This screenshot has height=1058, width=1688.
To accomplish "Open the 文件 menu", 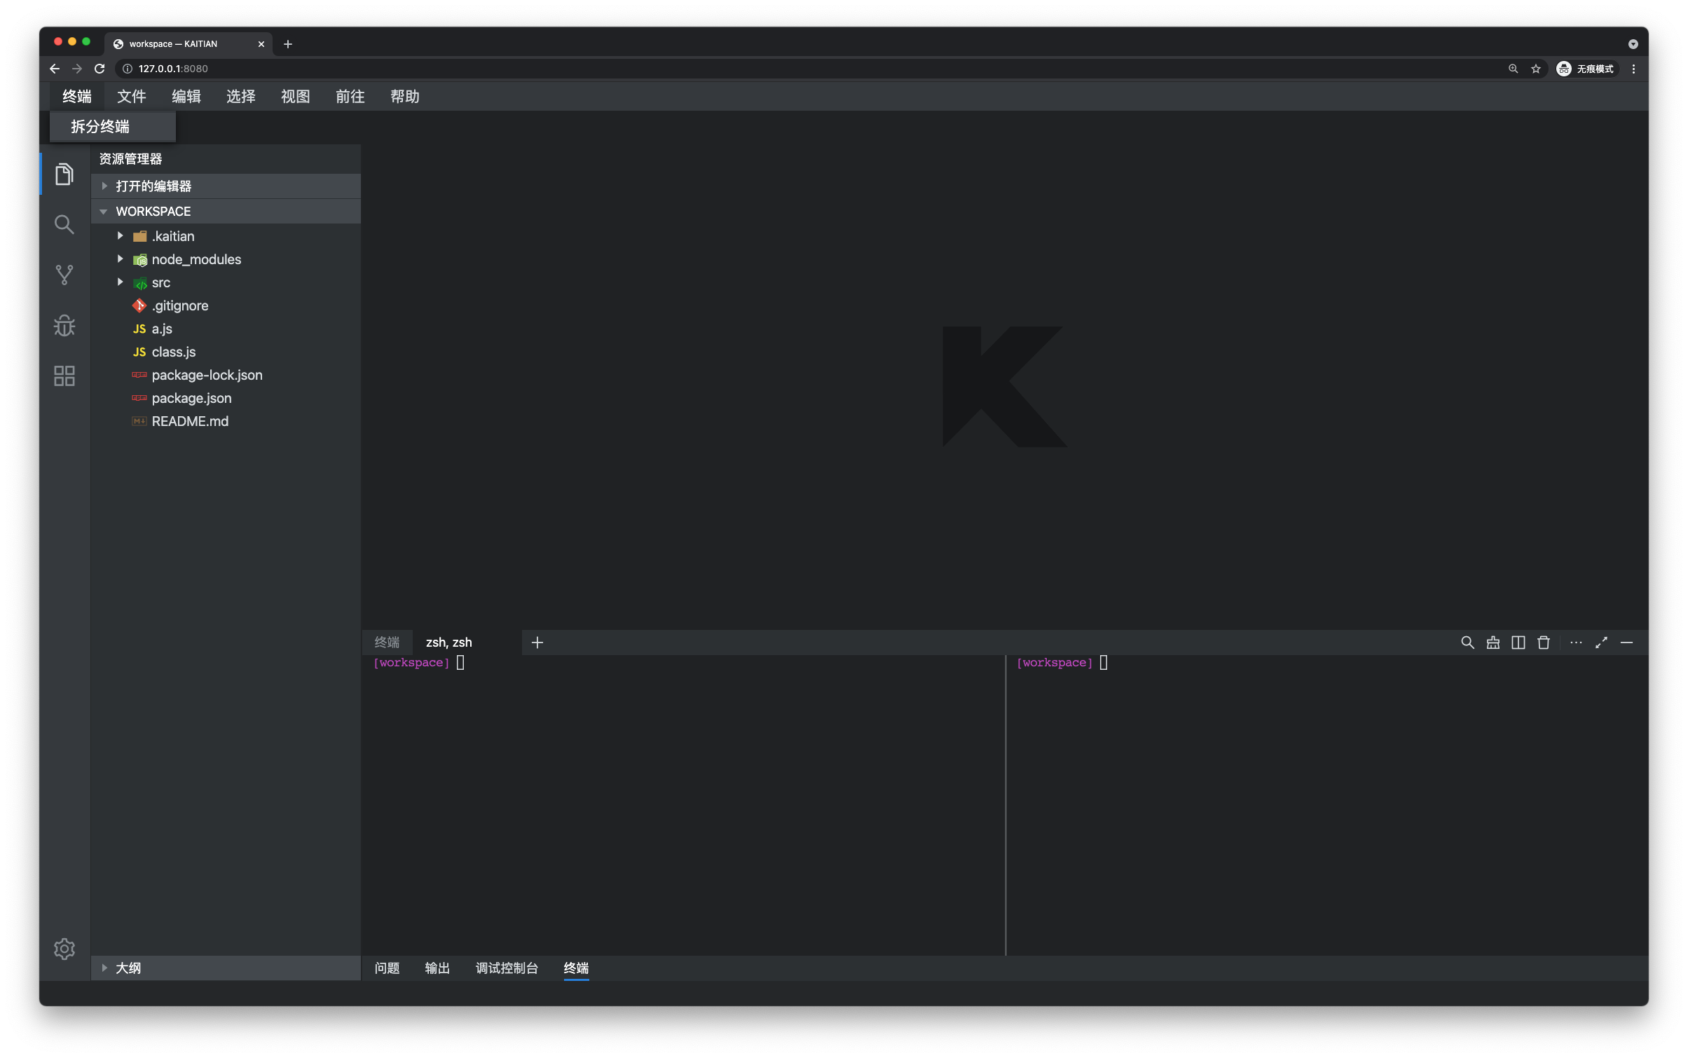I will pyautogui.click(x=132, y=97).
